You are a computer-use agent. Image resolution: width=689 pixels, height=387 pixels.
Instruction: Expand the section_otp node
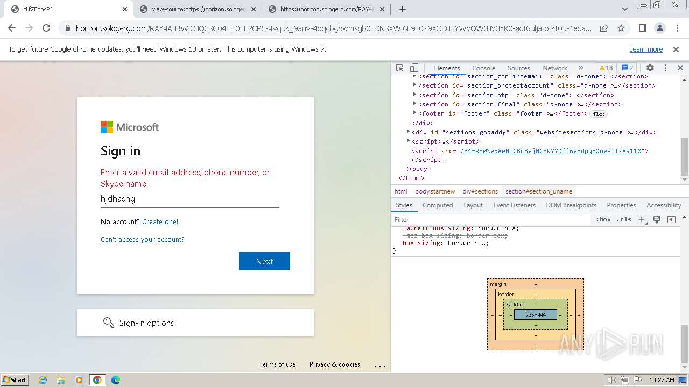(x=414, y=95)
